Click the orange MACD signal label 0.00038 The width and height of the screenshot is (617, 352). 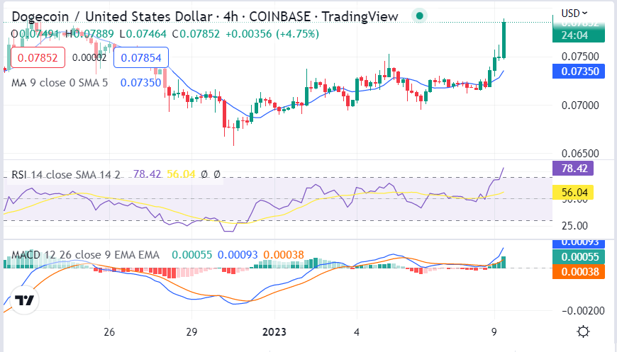[x=579, y=272]
